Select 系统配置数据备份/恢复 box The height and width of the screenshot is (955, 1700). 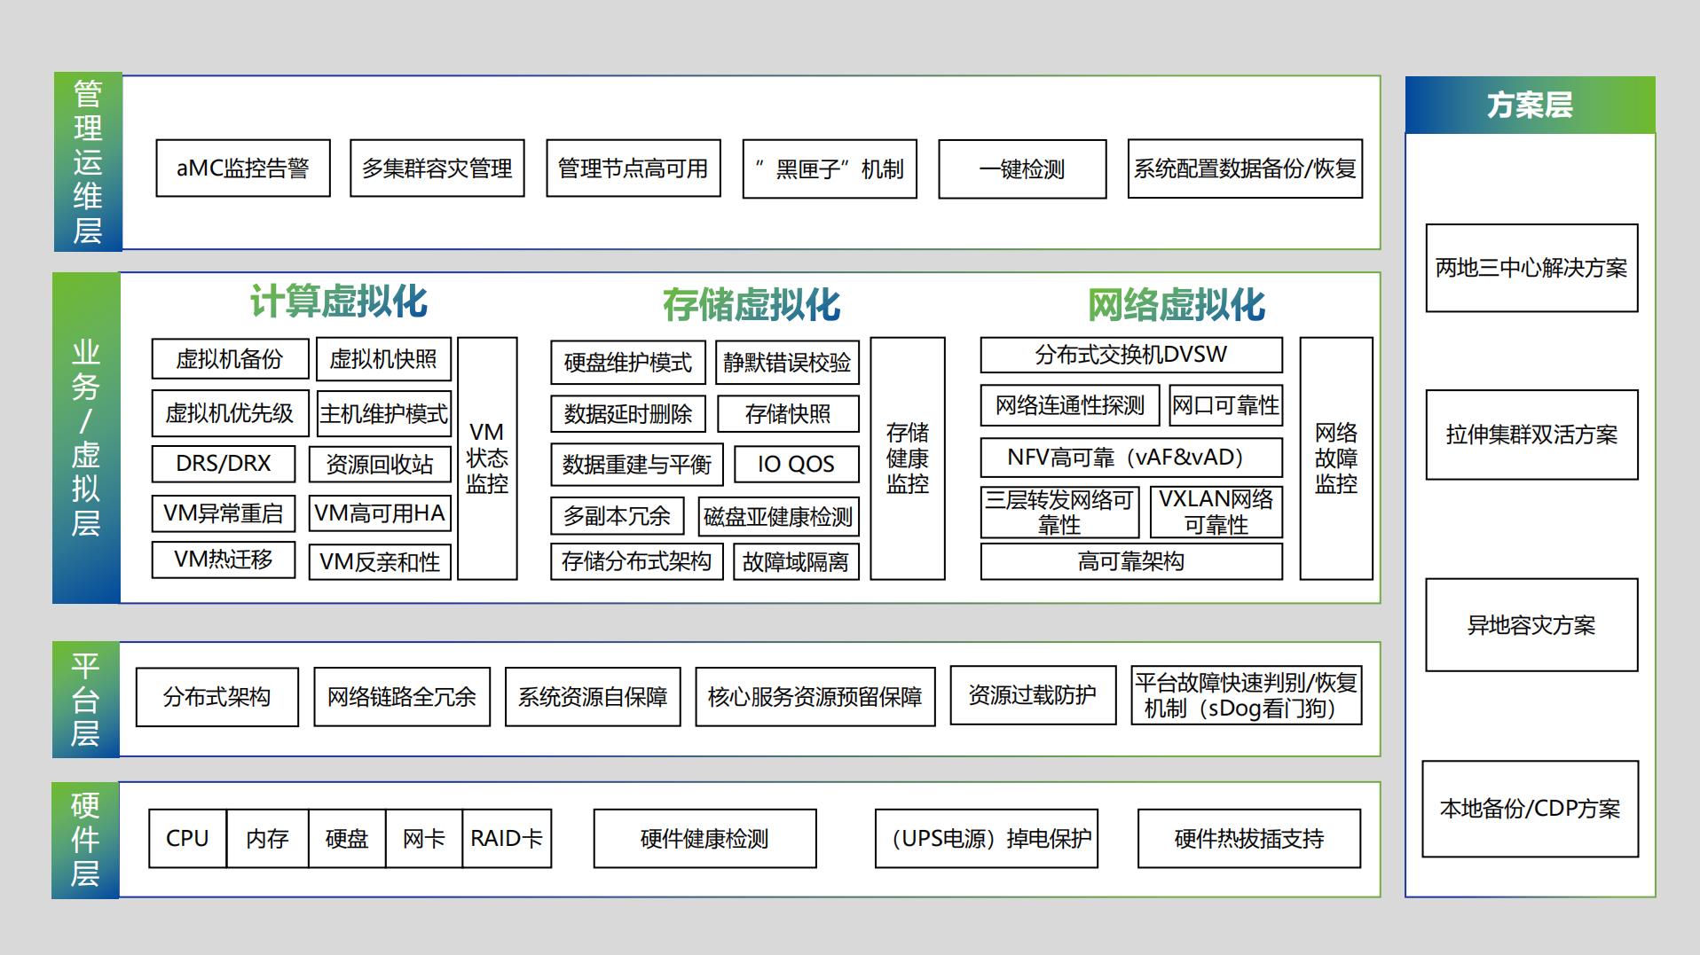click(1245, 168)
